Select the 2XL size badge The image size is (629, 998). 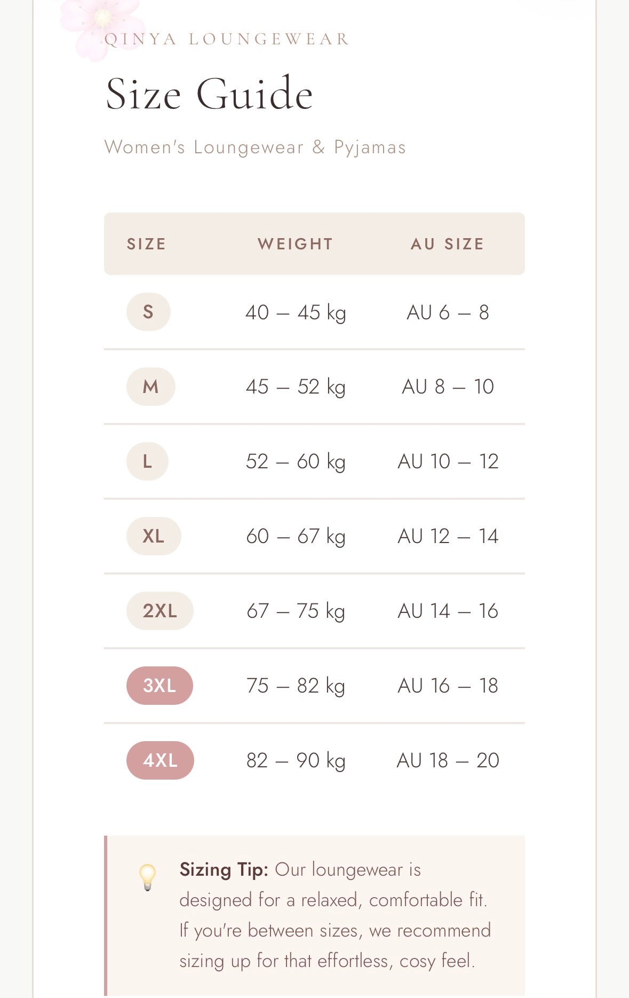click(x=160, y=611)
